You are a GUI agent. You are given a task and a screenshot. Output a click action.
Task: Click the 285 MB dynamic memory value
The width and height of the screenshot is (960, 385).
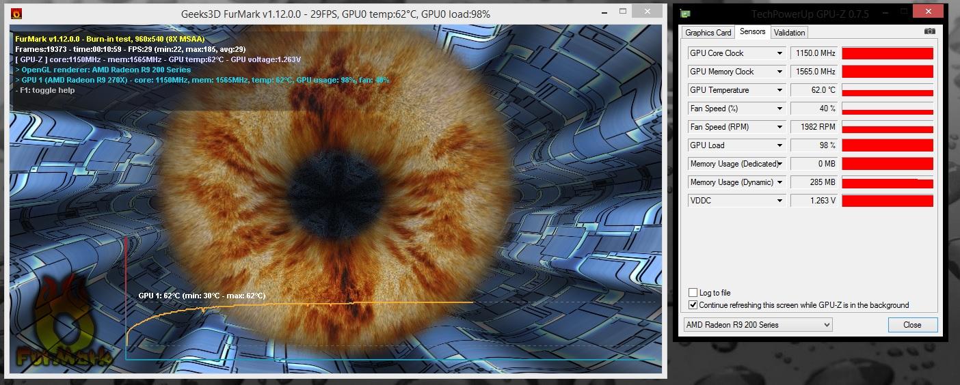(x=814, y=182)
